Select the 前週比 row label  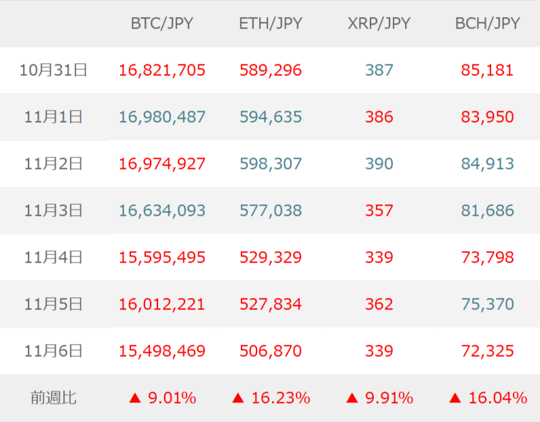[54, 398]
